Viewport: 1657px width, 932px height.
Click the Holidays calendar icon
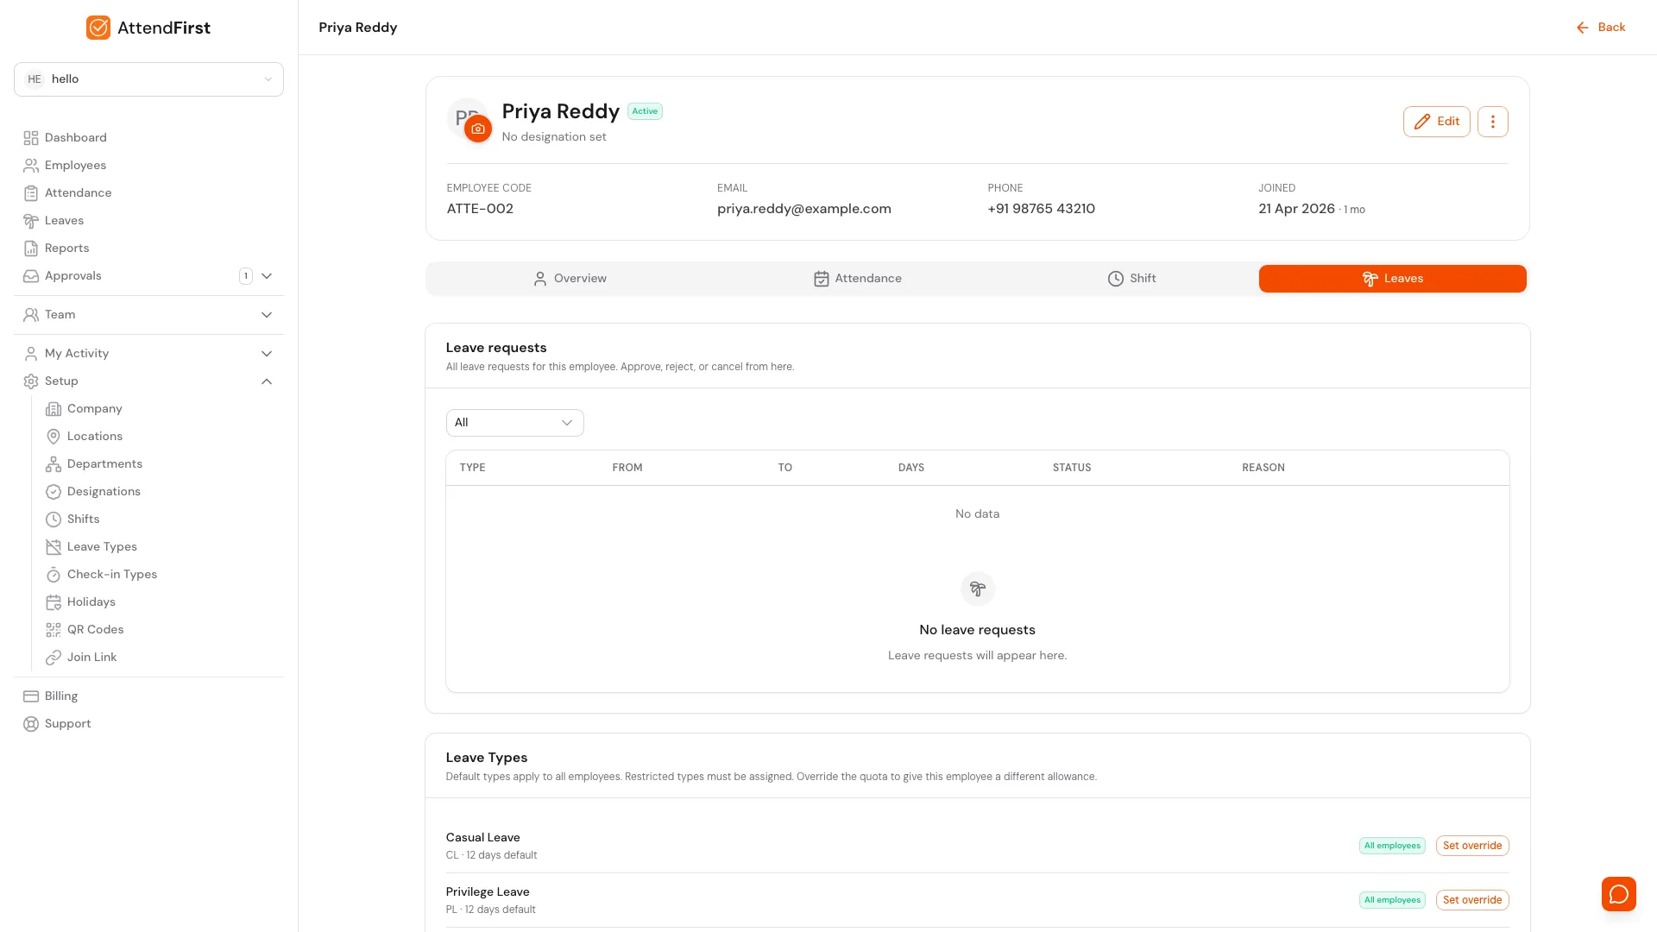click(x=54, y=602)
